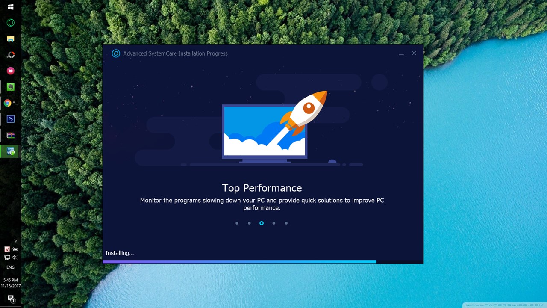
Task: Minimize the Advanced SystemCare installer window
Action: pos(401,53)
